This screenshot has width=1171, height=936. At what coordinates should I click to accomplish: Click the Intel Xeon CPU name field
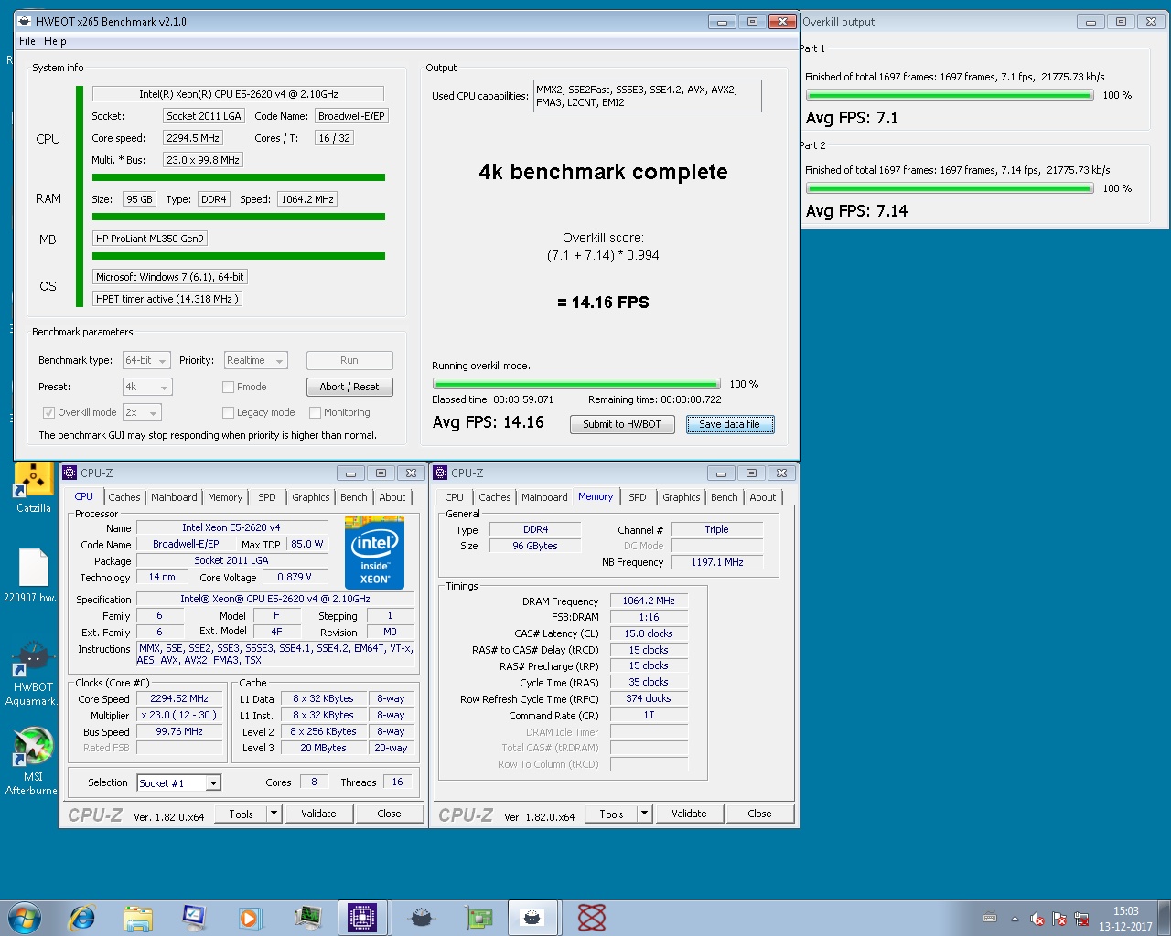(238, 94)
